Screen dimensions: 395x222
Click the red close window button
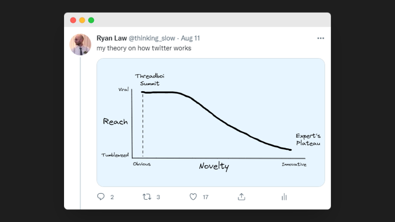click(x=73, y=20)
